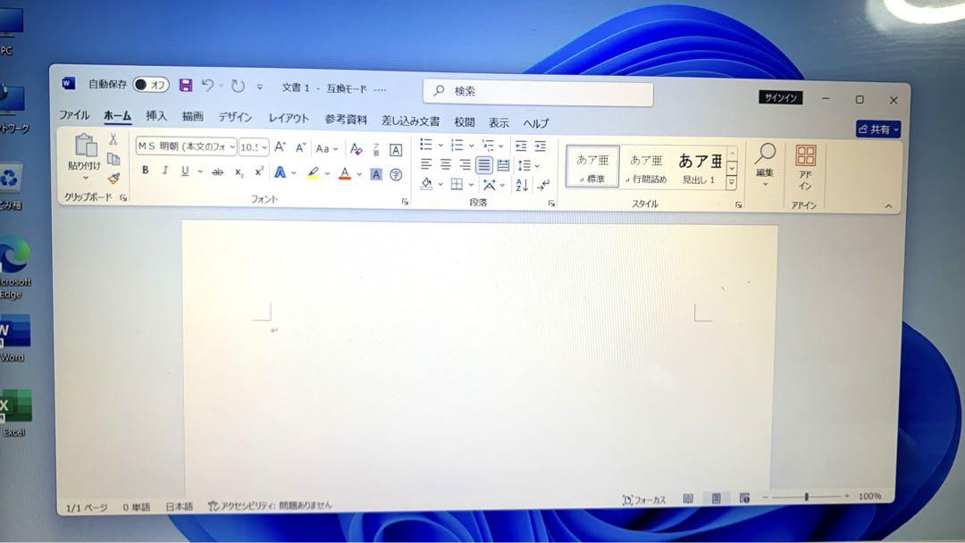Click the Sort A-Z icon
The width and height of the screenshot is (965, 543).
click(521, 185)
